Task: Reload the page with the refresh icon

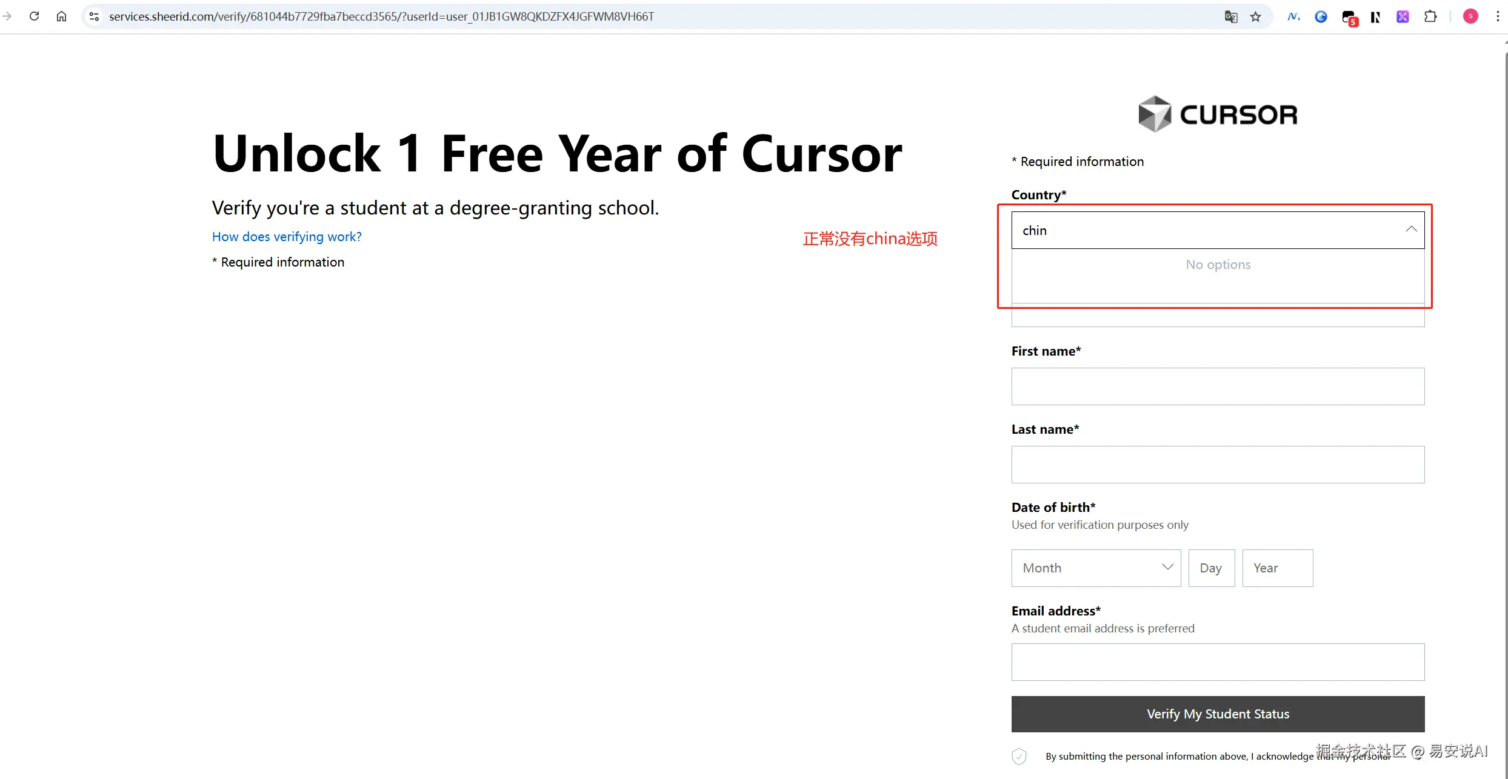Action: [x=35, y=16]
